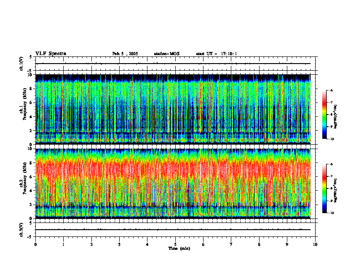The image size is (355, 274).
Task: Click the 'start UT = 17:10: 1' text
Action: (x=216, y=54)
